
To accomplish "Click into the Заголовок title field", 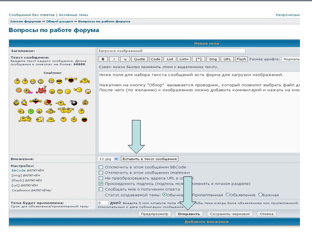I will (x=171, y=51).
